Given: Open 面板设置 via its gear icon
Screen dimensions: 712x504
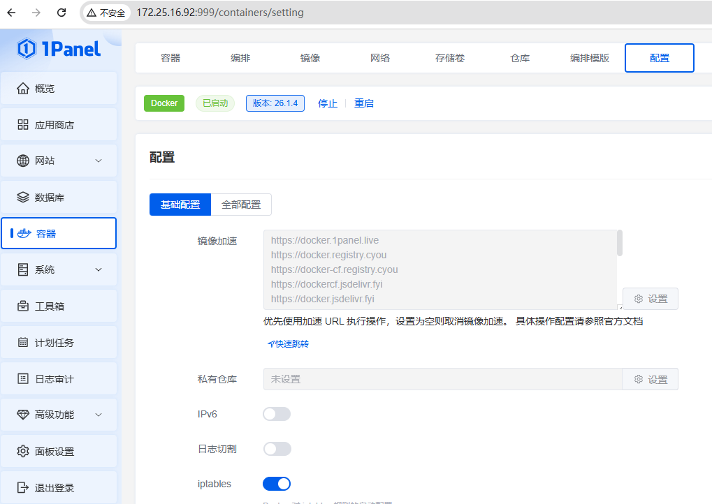Looking at the screenshot, I should tap(23, 452).
